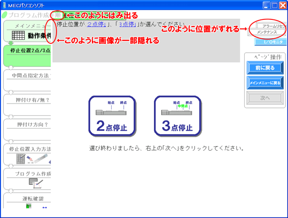Open the メンテナンス button
The height and width of the screenshot is (218, 288).
tap(267, 32)
